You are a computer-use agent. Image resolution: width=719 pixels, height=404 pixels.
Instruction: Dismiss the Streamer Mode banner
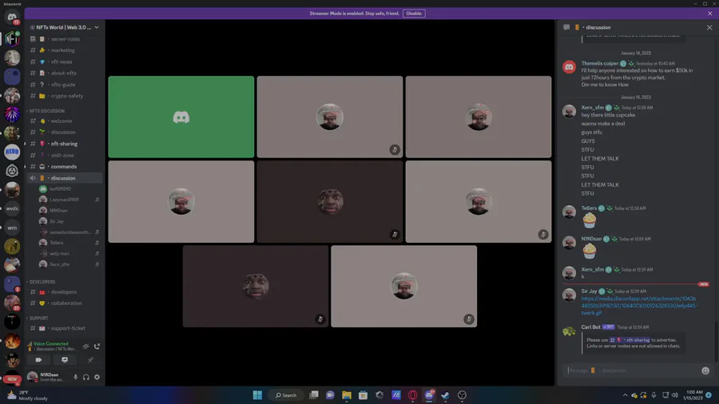point(710,14)
